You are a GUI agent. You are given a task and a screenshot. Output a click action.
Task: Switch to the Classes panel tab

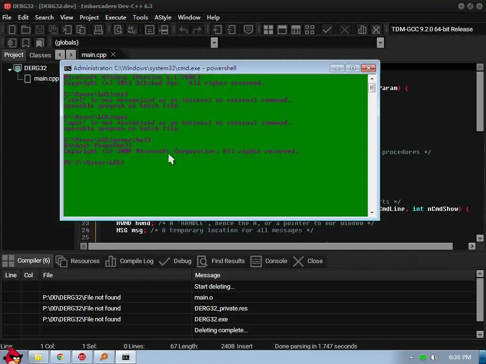point(40,55)
